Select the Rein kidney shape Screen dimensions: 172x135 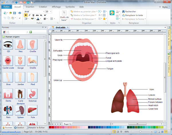pyautogui.click(x=8, y=111)
